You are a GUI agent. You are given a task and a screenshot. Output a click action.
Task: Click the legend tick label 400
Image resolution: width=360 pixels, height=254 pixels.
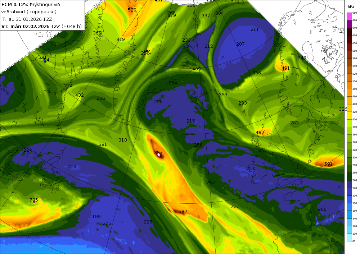(x=355, y=119)
